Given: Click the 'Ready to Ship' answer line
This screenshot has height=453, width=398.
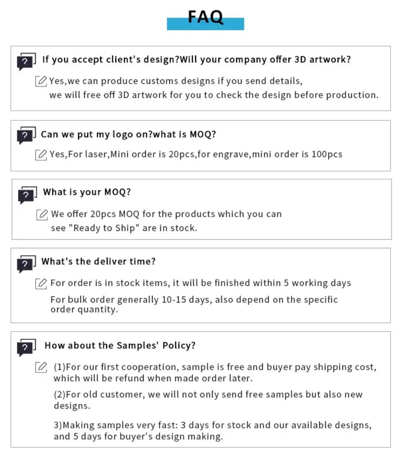Looking at the screenshot, I should [x=124, y=228].
